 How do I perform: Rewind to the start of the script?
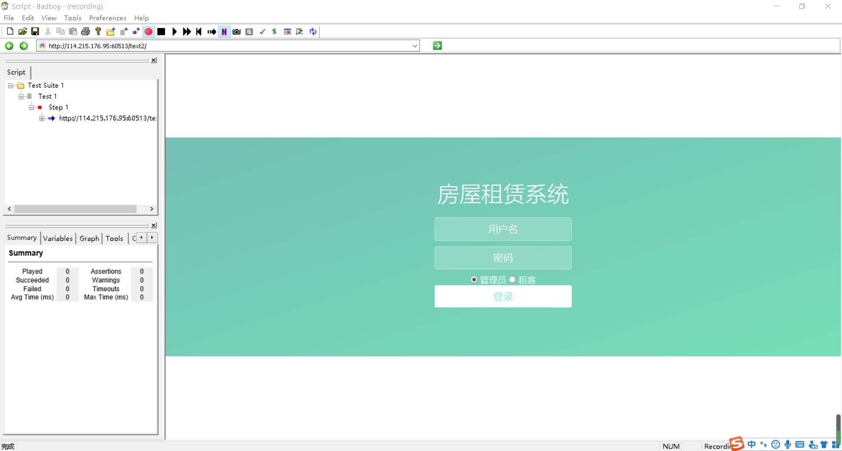coord(199,32)
